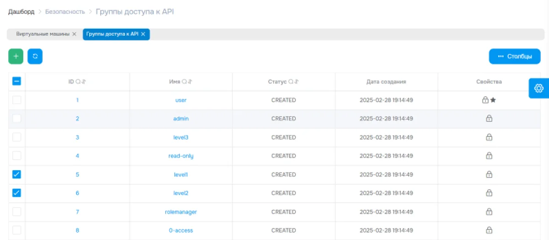Image resolution: width=549 pixels, height=240 pixels.
Task: Click the lock icon in rolemanager row
Action: [x=489, y=212]
